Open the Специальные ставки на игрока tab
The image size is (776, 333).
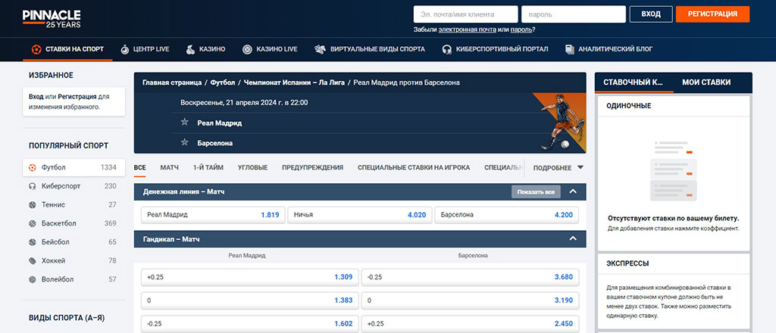tap(414, 167)
